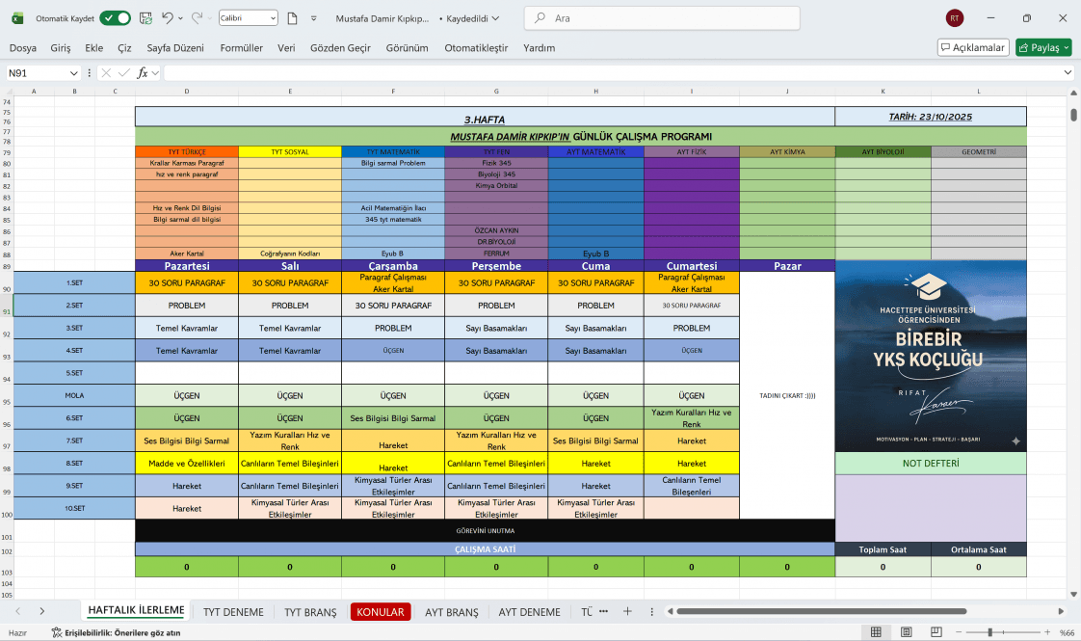
Task: Click the zoom in plus icon
Action: 1047,632
